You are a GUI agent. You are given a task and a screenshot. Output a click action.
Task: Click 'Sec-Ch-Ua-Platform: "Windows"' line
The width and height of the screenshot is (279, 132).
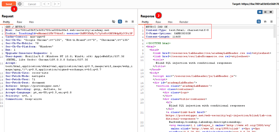coord(29,47)
